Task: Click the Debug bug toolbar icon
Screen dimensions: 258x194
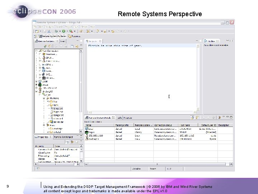Action: pyautogui.click(x=56, y=31)
